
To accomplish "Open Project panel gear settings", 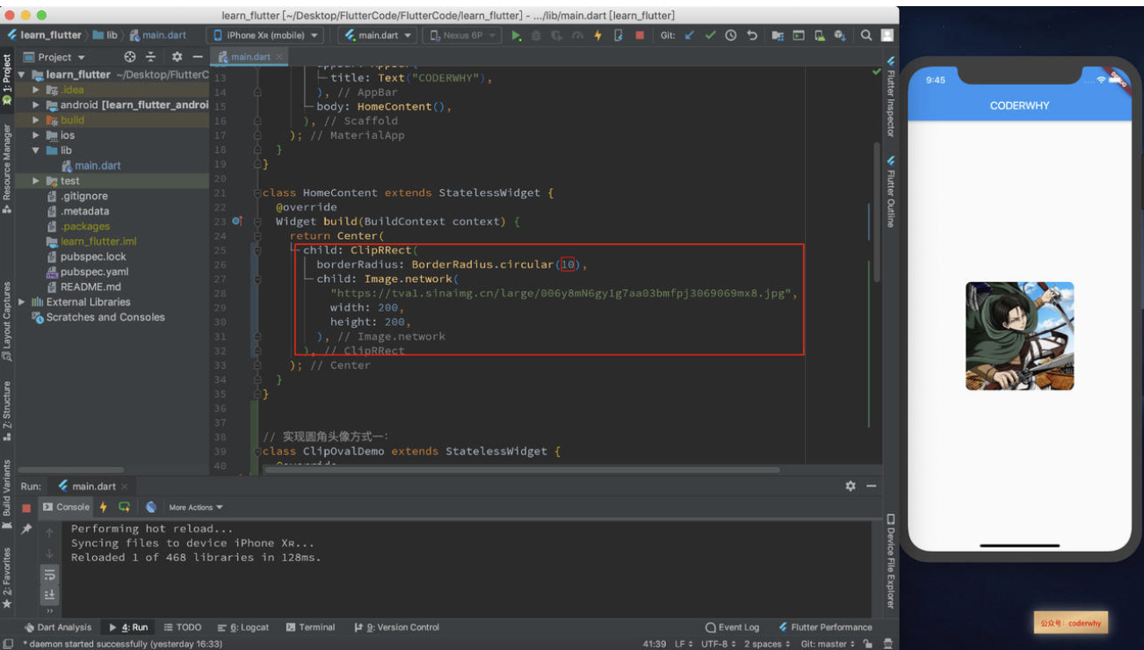I will tap(177, 57).
